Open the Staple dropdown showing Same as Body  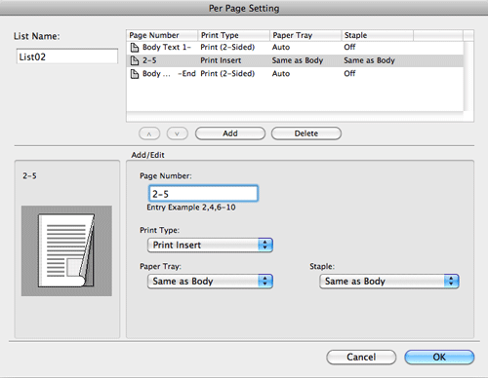389,282
